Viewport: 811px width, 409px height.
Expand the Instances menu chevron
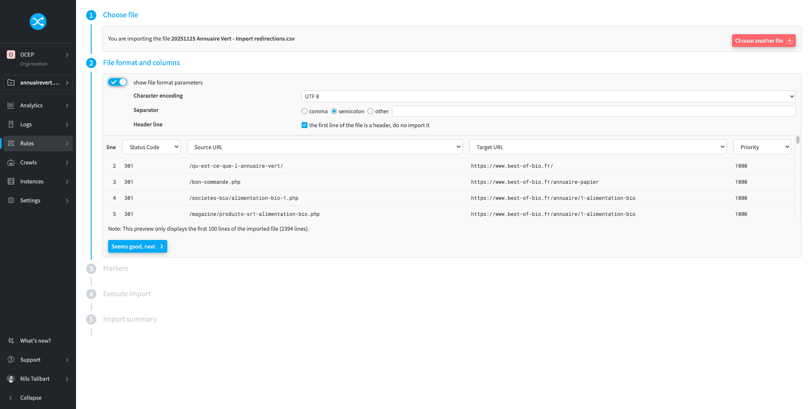pyautogui.click(x=67, y=182)
